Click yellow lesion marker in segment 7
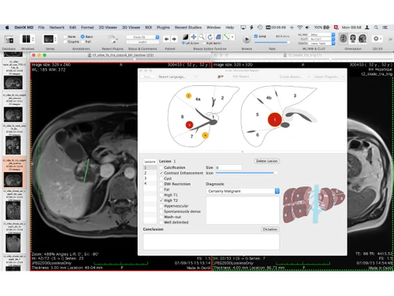The height and width of the screenshot is (296, 394). pyautogui.click(x=205, y=135)
